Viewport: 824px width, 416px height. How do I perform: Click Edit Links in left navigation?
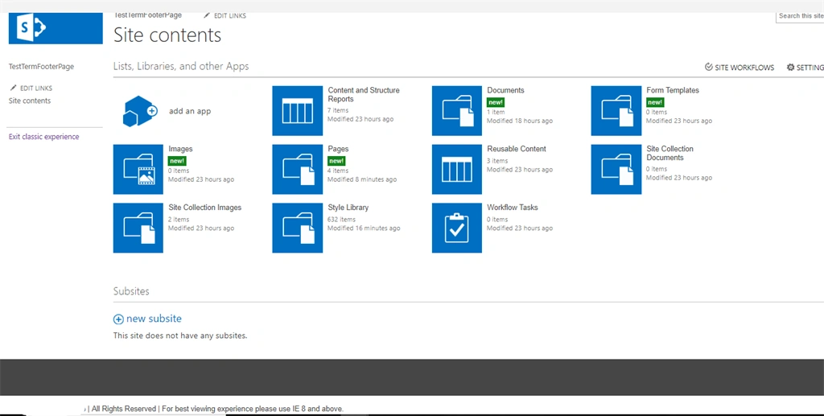pyautogui.click(x=31, y=89)
